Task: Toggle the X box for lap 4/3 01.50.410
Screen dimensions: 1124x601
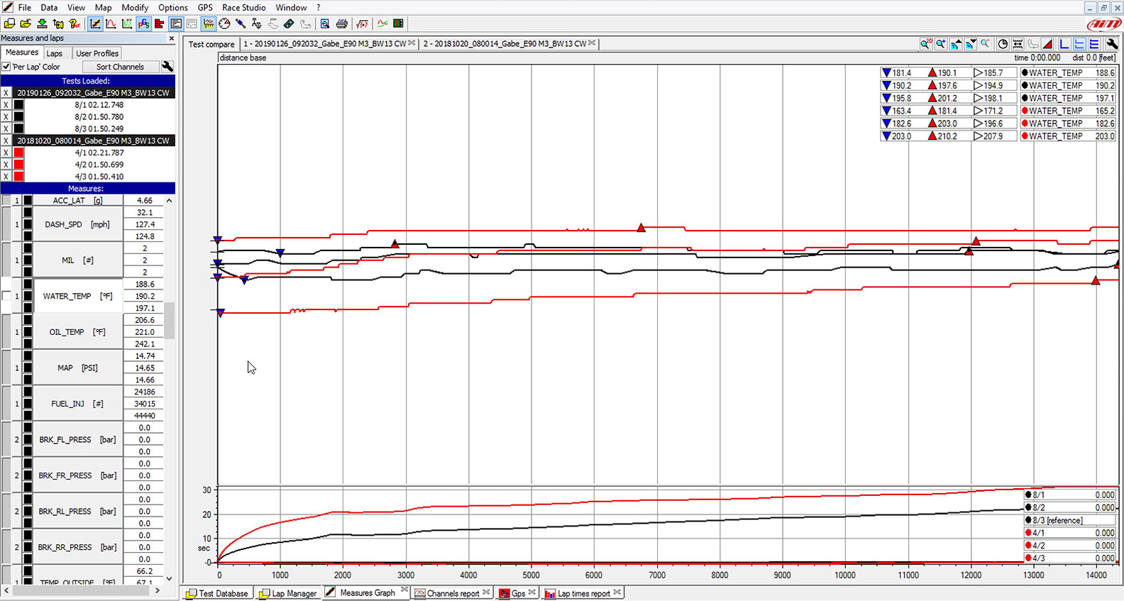Action: click(x=6, y=176)
